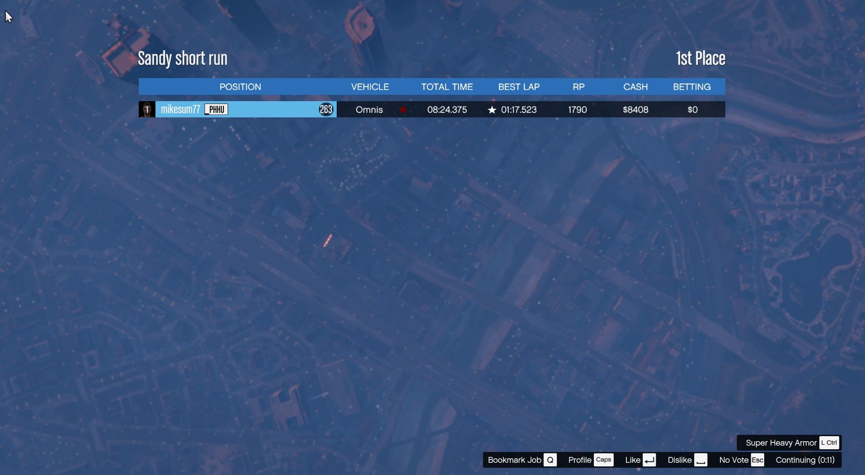Click the Sandy short run title
Viewport: 865px width, 475px height.
183,59
